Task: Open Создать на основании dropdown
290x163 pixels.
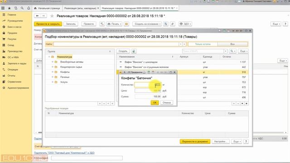Action: click(147, 24)
